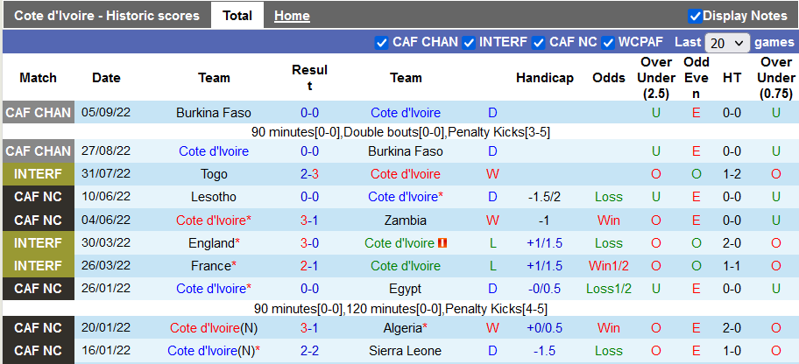
Task: Click the 3-0 score of England match
Action: 309,243
